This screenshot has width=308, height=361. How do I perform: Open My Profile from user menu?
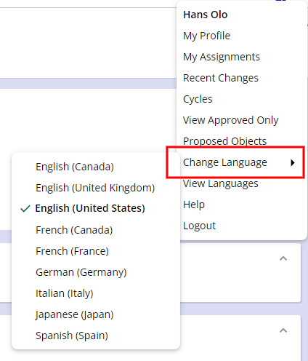206,36
